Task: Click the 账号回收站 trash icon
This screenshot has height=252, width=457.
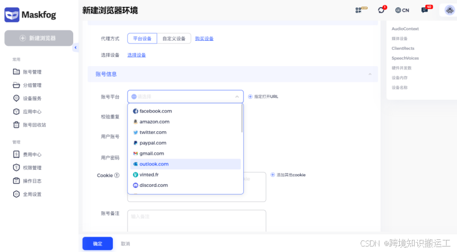Action: pos(17,125)
